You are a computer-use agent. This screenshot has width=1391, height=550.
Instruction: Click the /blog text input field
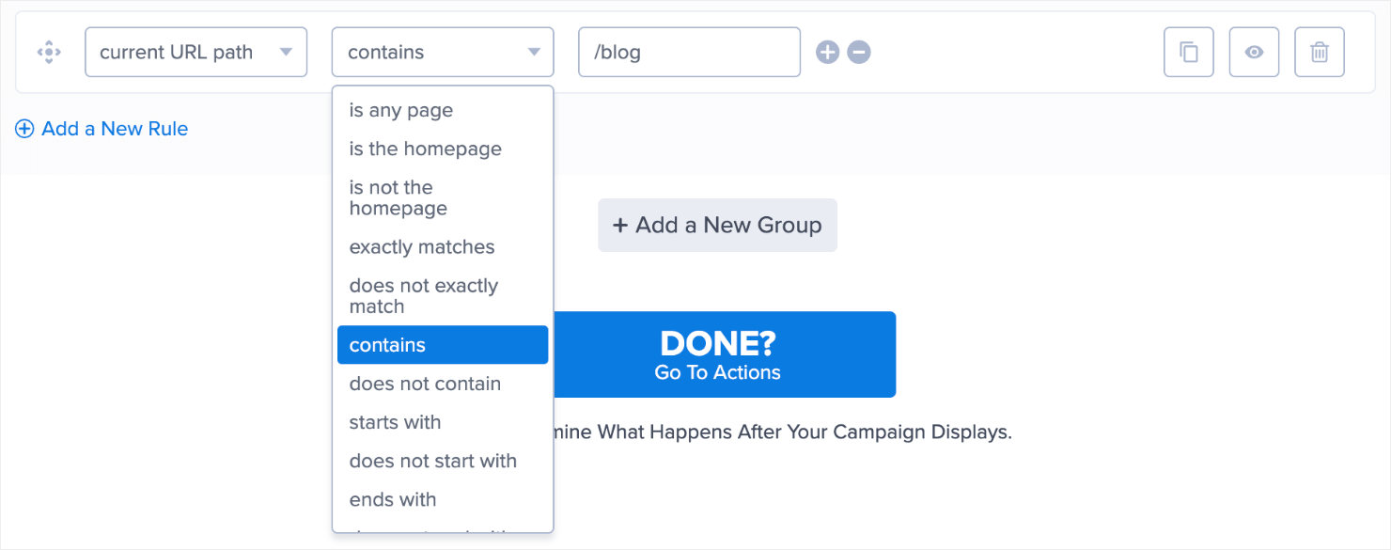point(689,53)
